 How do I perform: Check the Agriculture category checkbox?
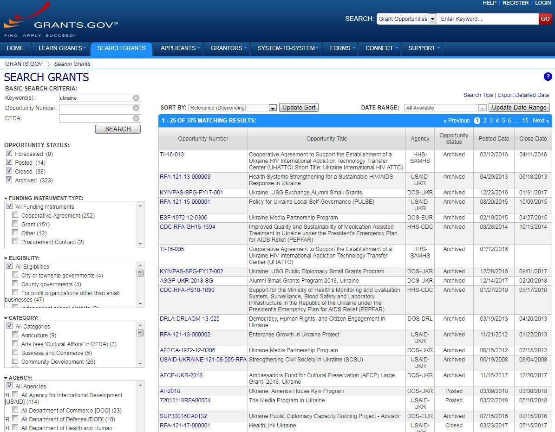click(x=15, y=335)
